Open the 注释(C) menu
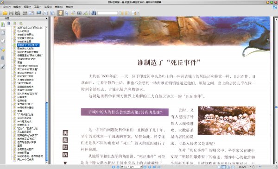The height and width of the screenshot is (169, 278). (48, 7)
